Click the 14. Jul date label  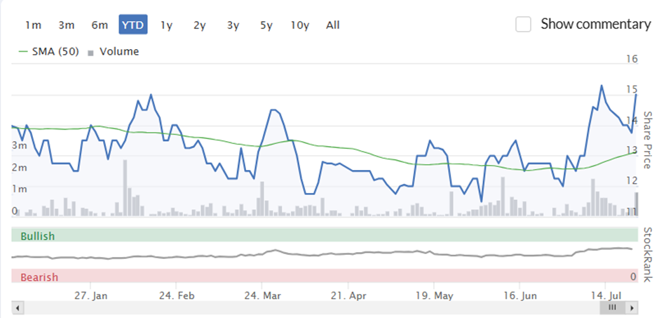(606, 296)
